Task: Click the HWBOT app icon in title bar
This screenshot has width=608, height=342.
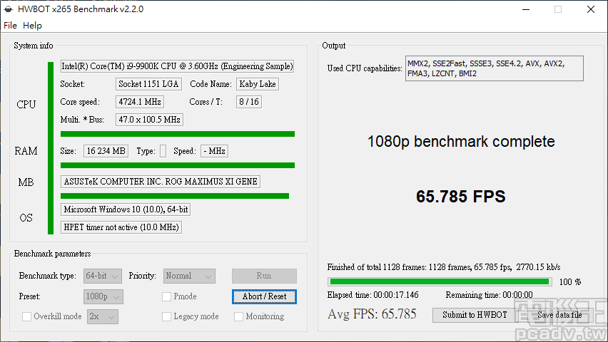Action: (8, 9)
